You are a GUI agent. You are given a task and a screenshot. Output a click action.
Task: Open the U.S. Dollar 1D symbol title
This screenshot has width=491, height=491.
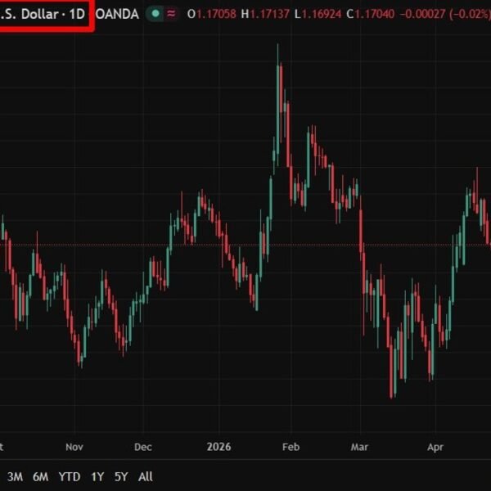[x=43, y=14]
